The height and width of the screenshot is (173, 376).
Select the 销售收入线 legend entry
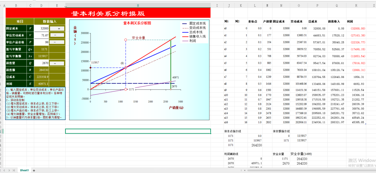pos(194,37)
